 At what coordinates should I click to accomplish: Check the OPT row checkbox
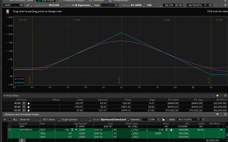coord(9,126)
